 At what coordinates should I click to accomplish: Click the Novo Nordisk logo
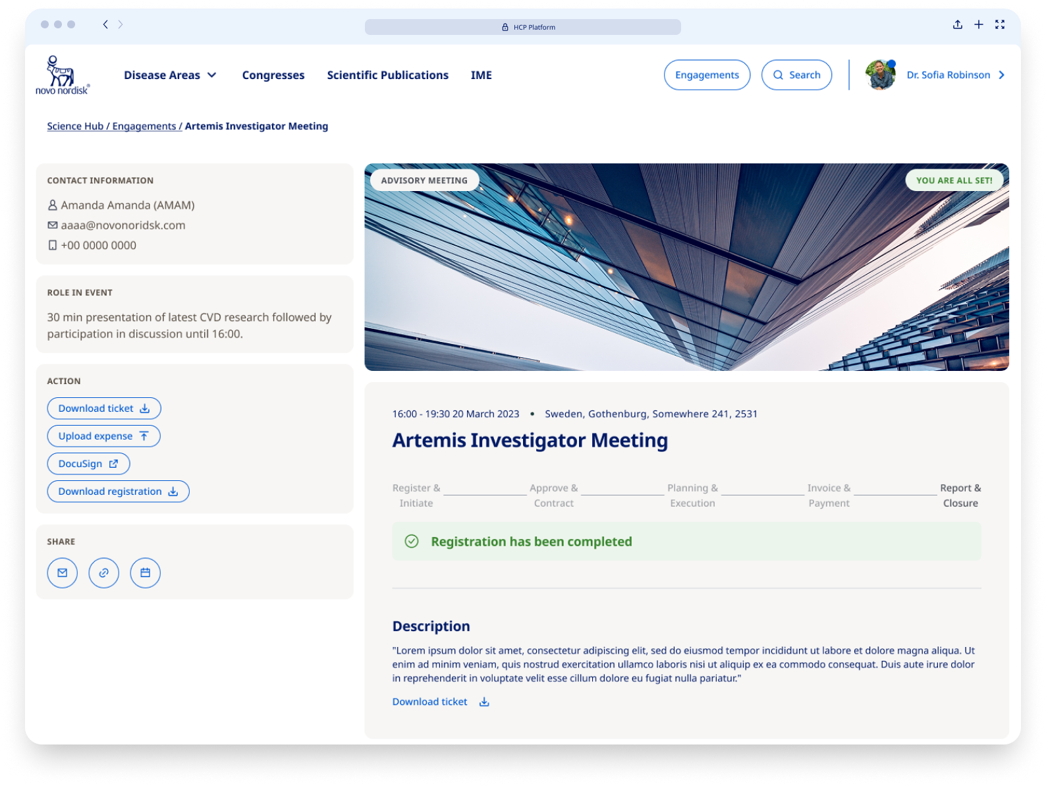[63, 75]
